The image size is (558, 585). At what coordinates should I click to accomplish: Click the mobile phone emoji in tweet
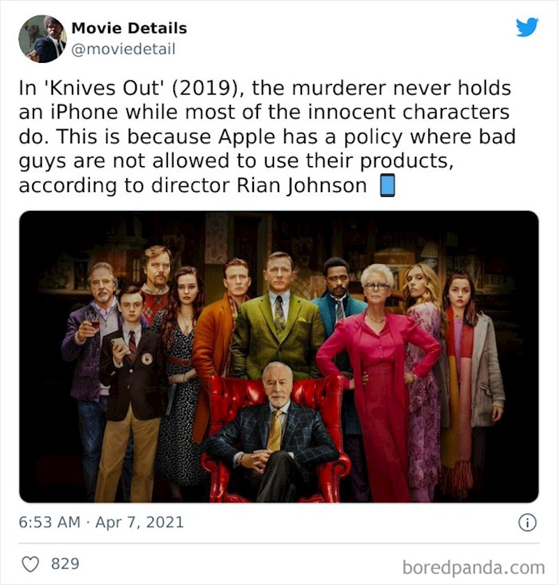(x=387, y=186)
